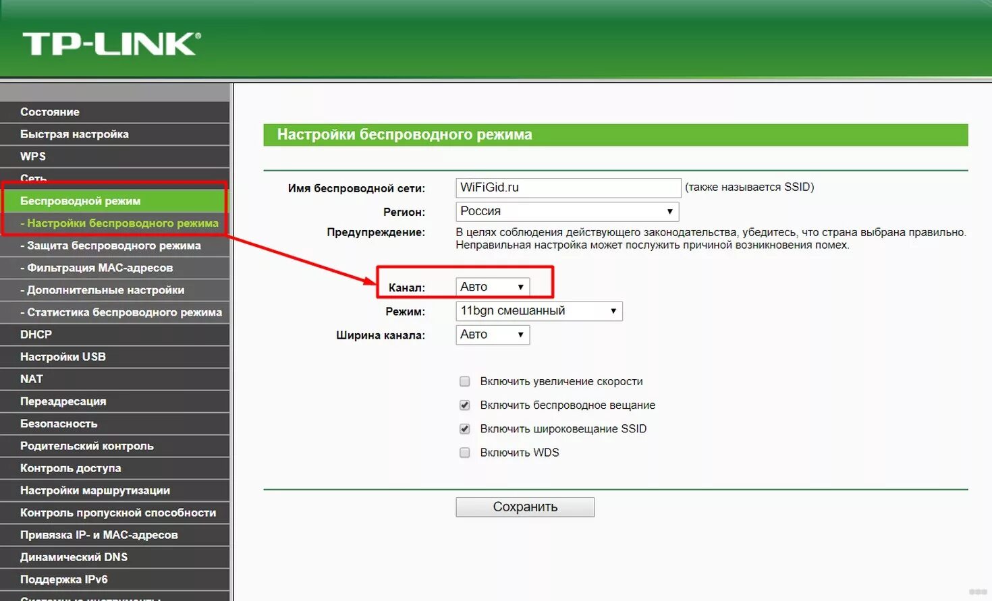
Task: Select the WPS menu item
Action: point(115,156)
